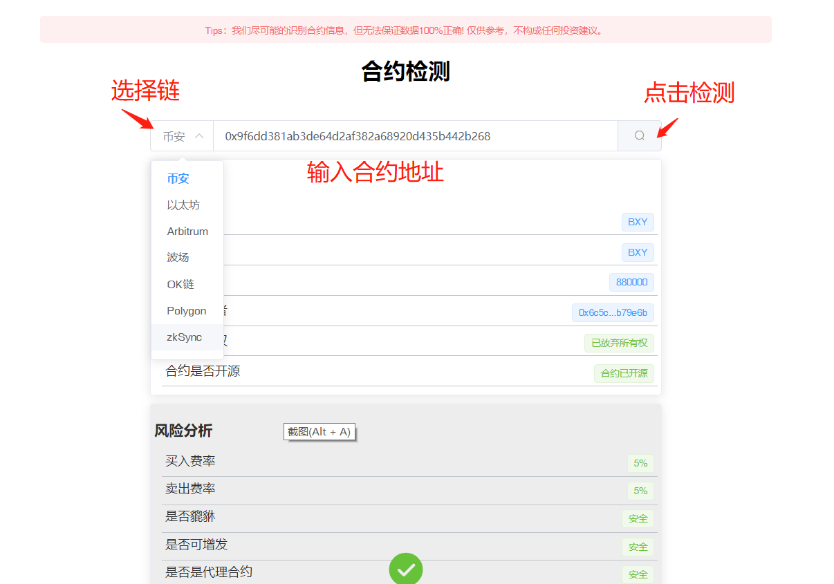Pick OK链 in the dropdown list
This screenshot has height=584, width=834.
pos(180,284)
